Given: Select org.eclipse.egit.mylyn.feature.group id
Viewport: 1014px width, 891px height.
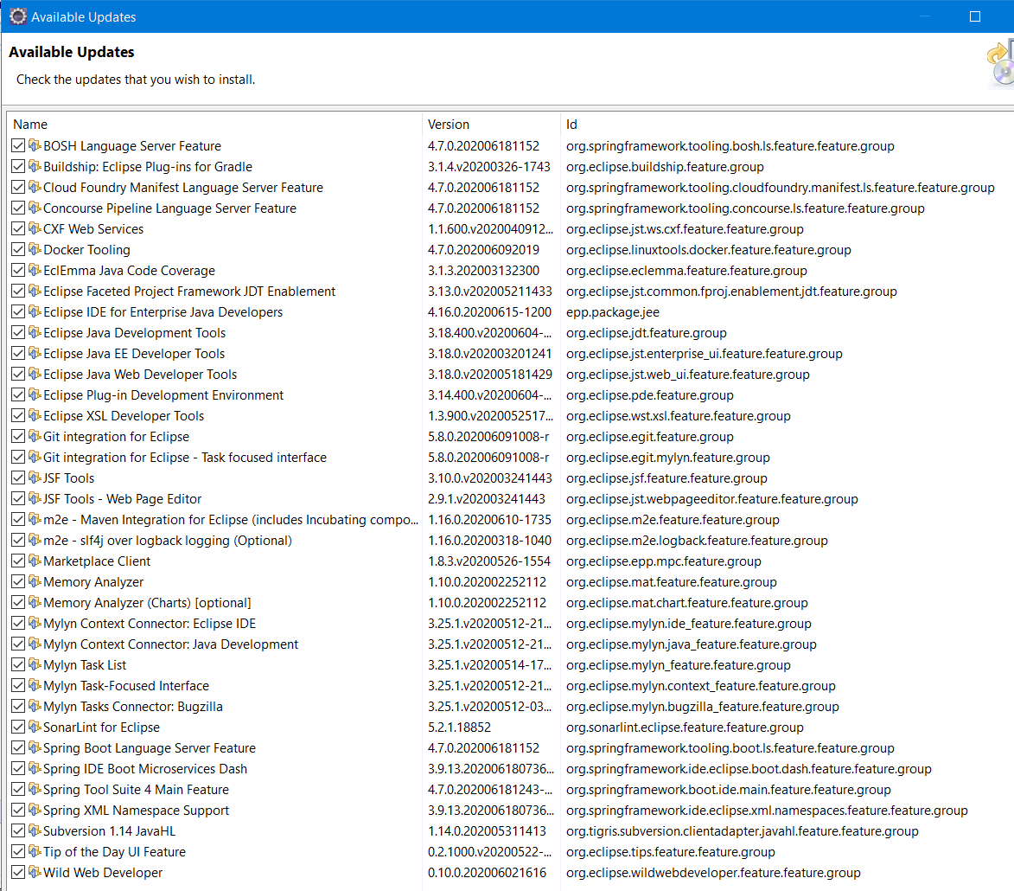Looking at the screenshot, I should [668, 457].
